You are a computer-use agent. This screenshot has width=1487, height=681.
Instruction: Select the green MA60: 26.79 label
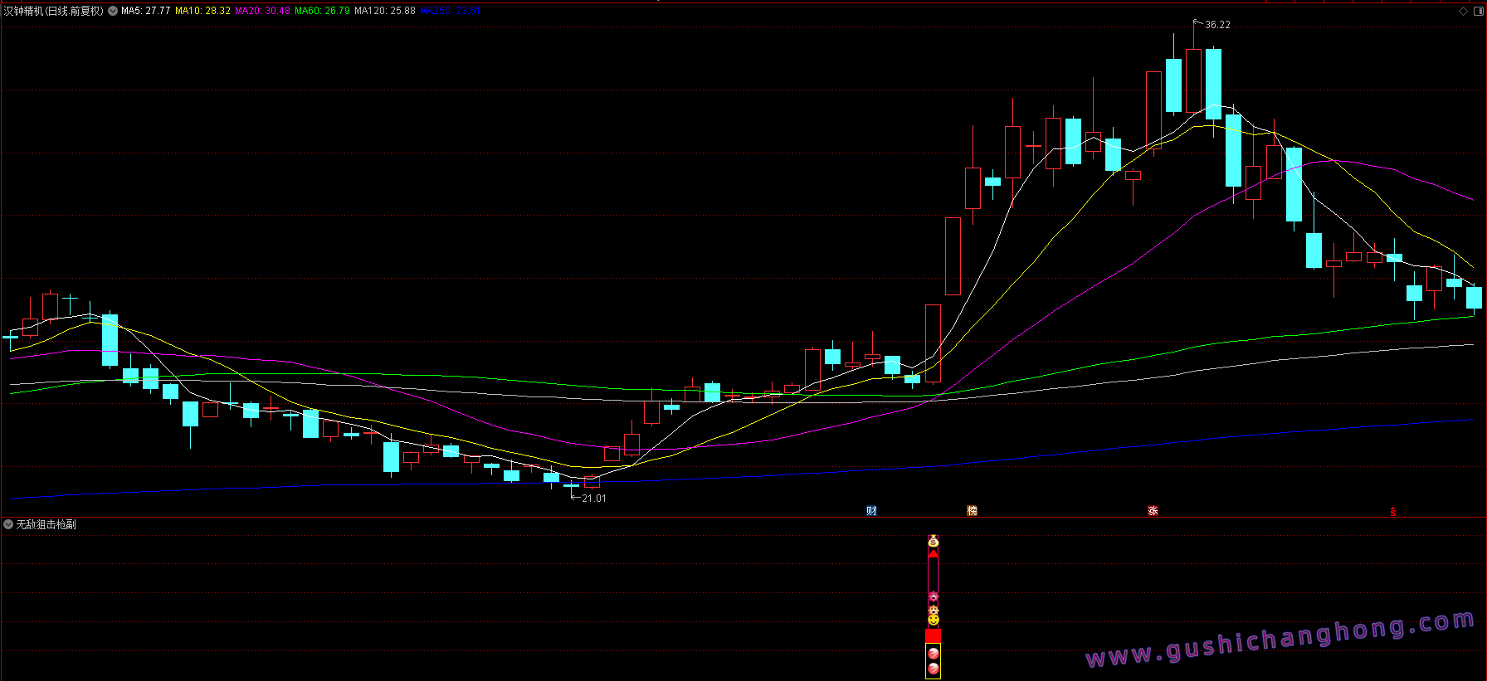tap(322, 11)
